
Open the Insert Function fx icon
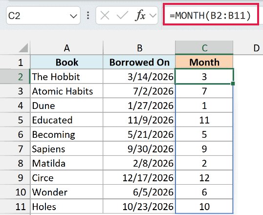[140, 16]
